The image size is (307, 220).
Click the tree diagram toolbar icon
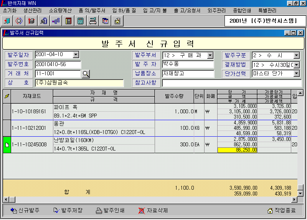click(x=56, y=21)
